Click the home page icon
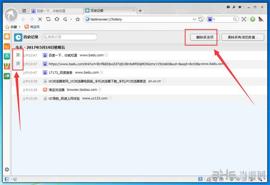This screenshot has width=270, height=185. [56, 19]
